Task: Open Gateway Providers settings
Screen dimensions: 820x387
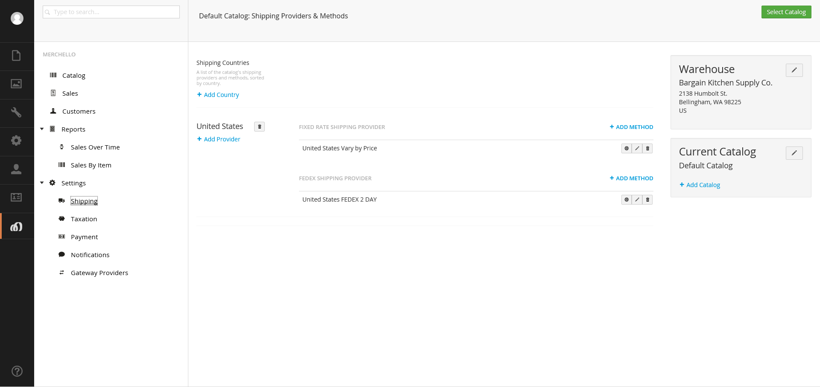Action: click(100, 273)
